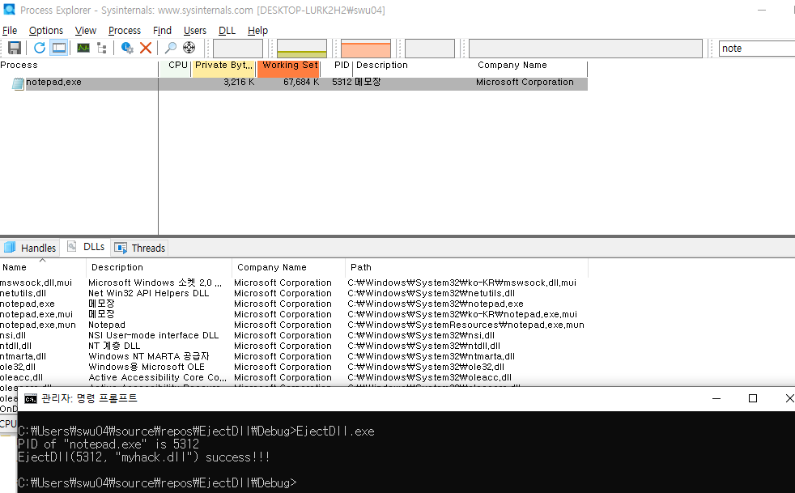
Task: Toggle the process tree view icon
Action: [102, 49]
